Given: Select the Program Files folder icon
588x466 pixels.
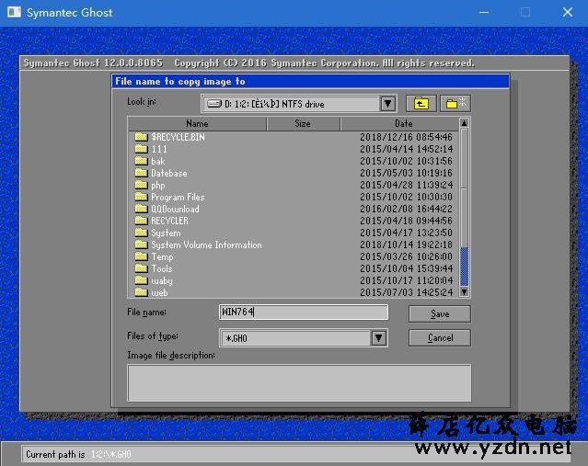Looking at the screenshot, I should (141, 197).
